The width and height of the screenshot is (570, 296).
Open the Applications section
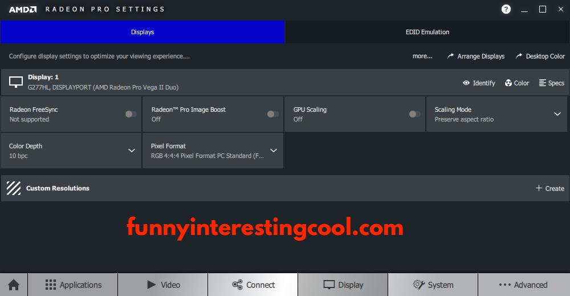click(x=73, y=285)
